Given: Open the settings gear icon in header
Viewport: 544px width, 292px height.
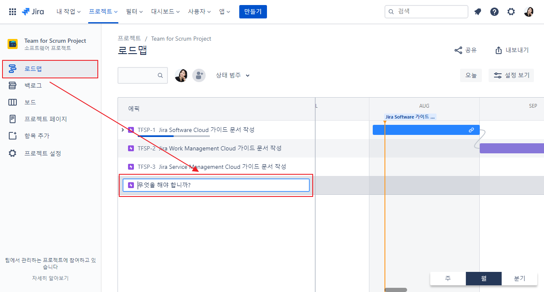Looking at the screenshot, I should click(x=511, y=12).
